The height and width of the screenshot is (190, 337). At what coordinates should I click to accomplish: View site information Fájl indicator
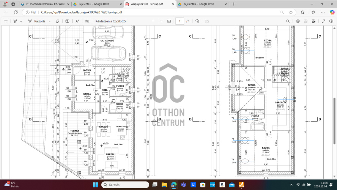31,12
